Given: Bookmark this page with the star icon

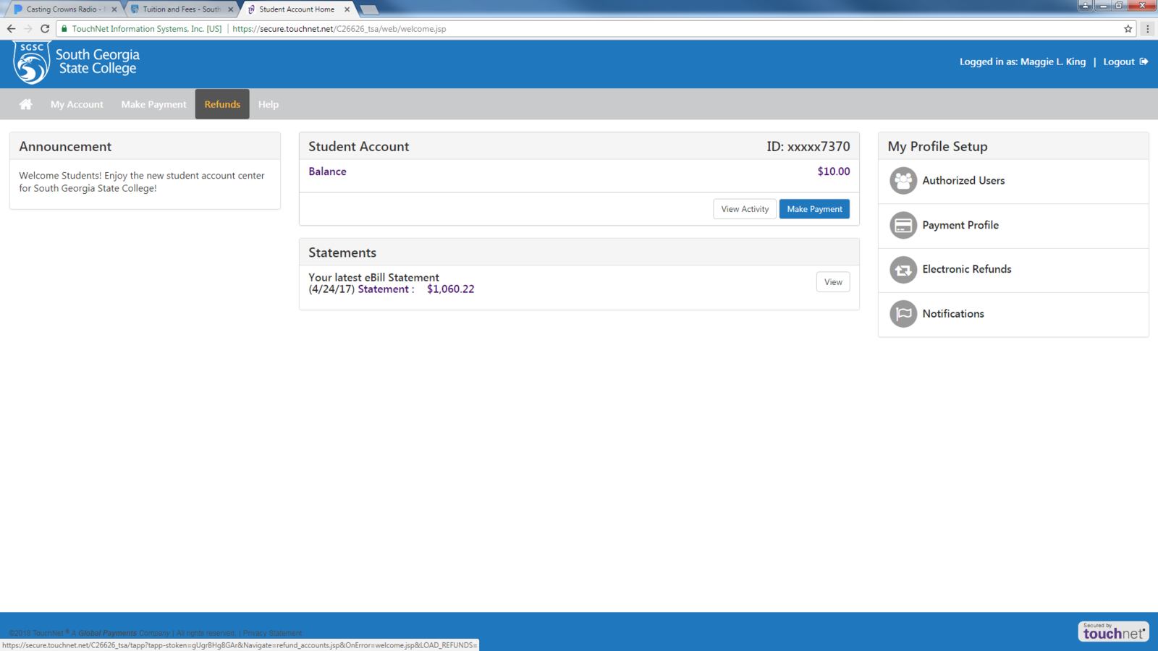Looking at the screenshot, I should pyautogui.click(x=1128, y=29).
